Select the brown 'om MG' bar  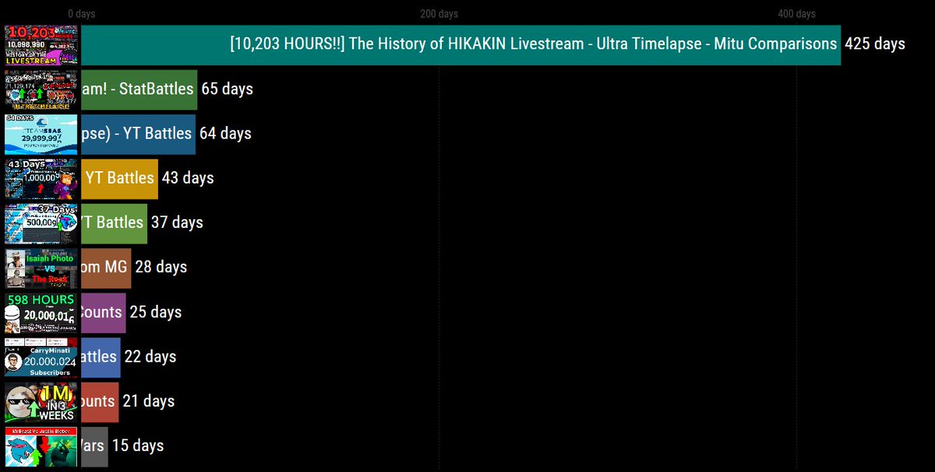106,267
